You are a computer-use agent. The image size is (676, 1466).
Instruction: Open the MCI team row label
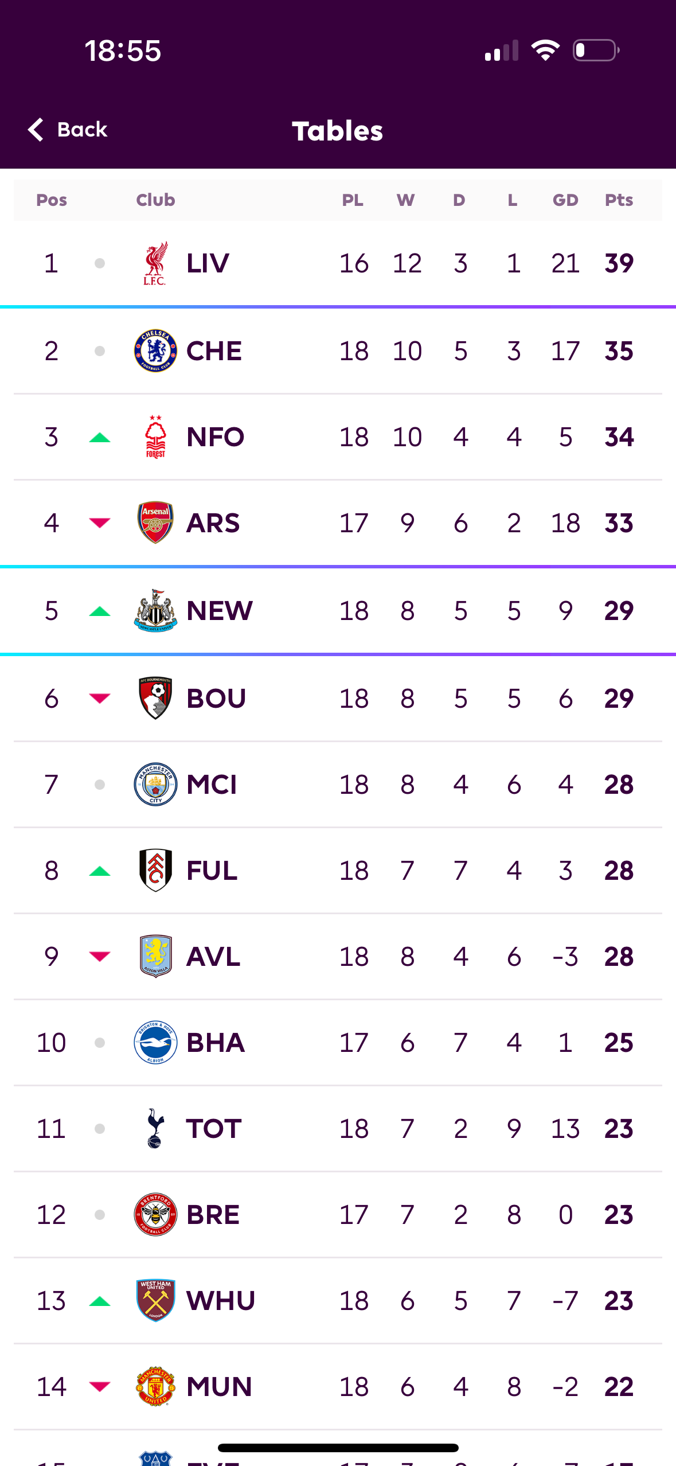pyautogui.click(x=212, y=784)
